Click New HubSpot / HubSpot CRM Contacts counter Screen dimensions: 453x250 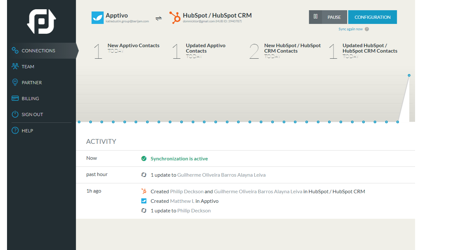point(285,51)
